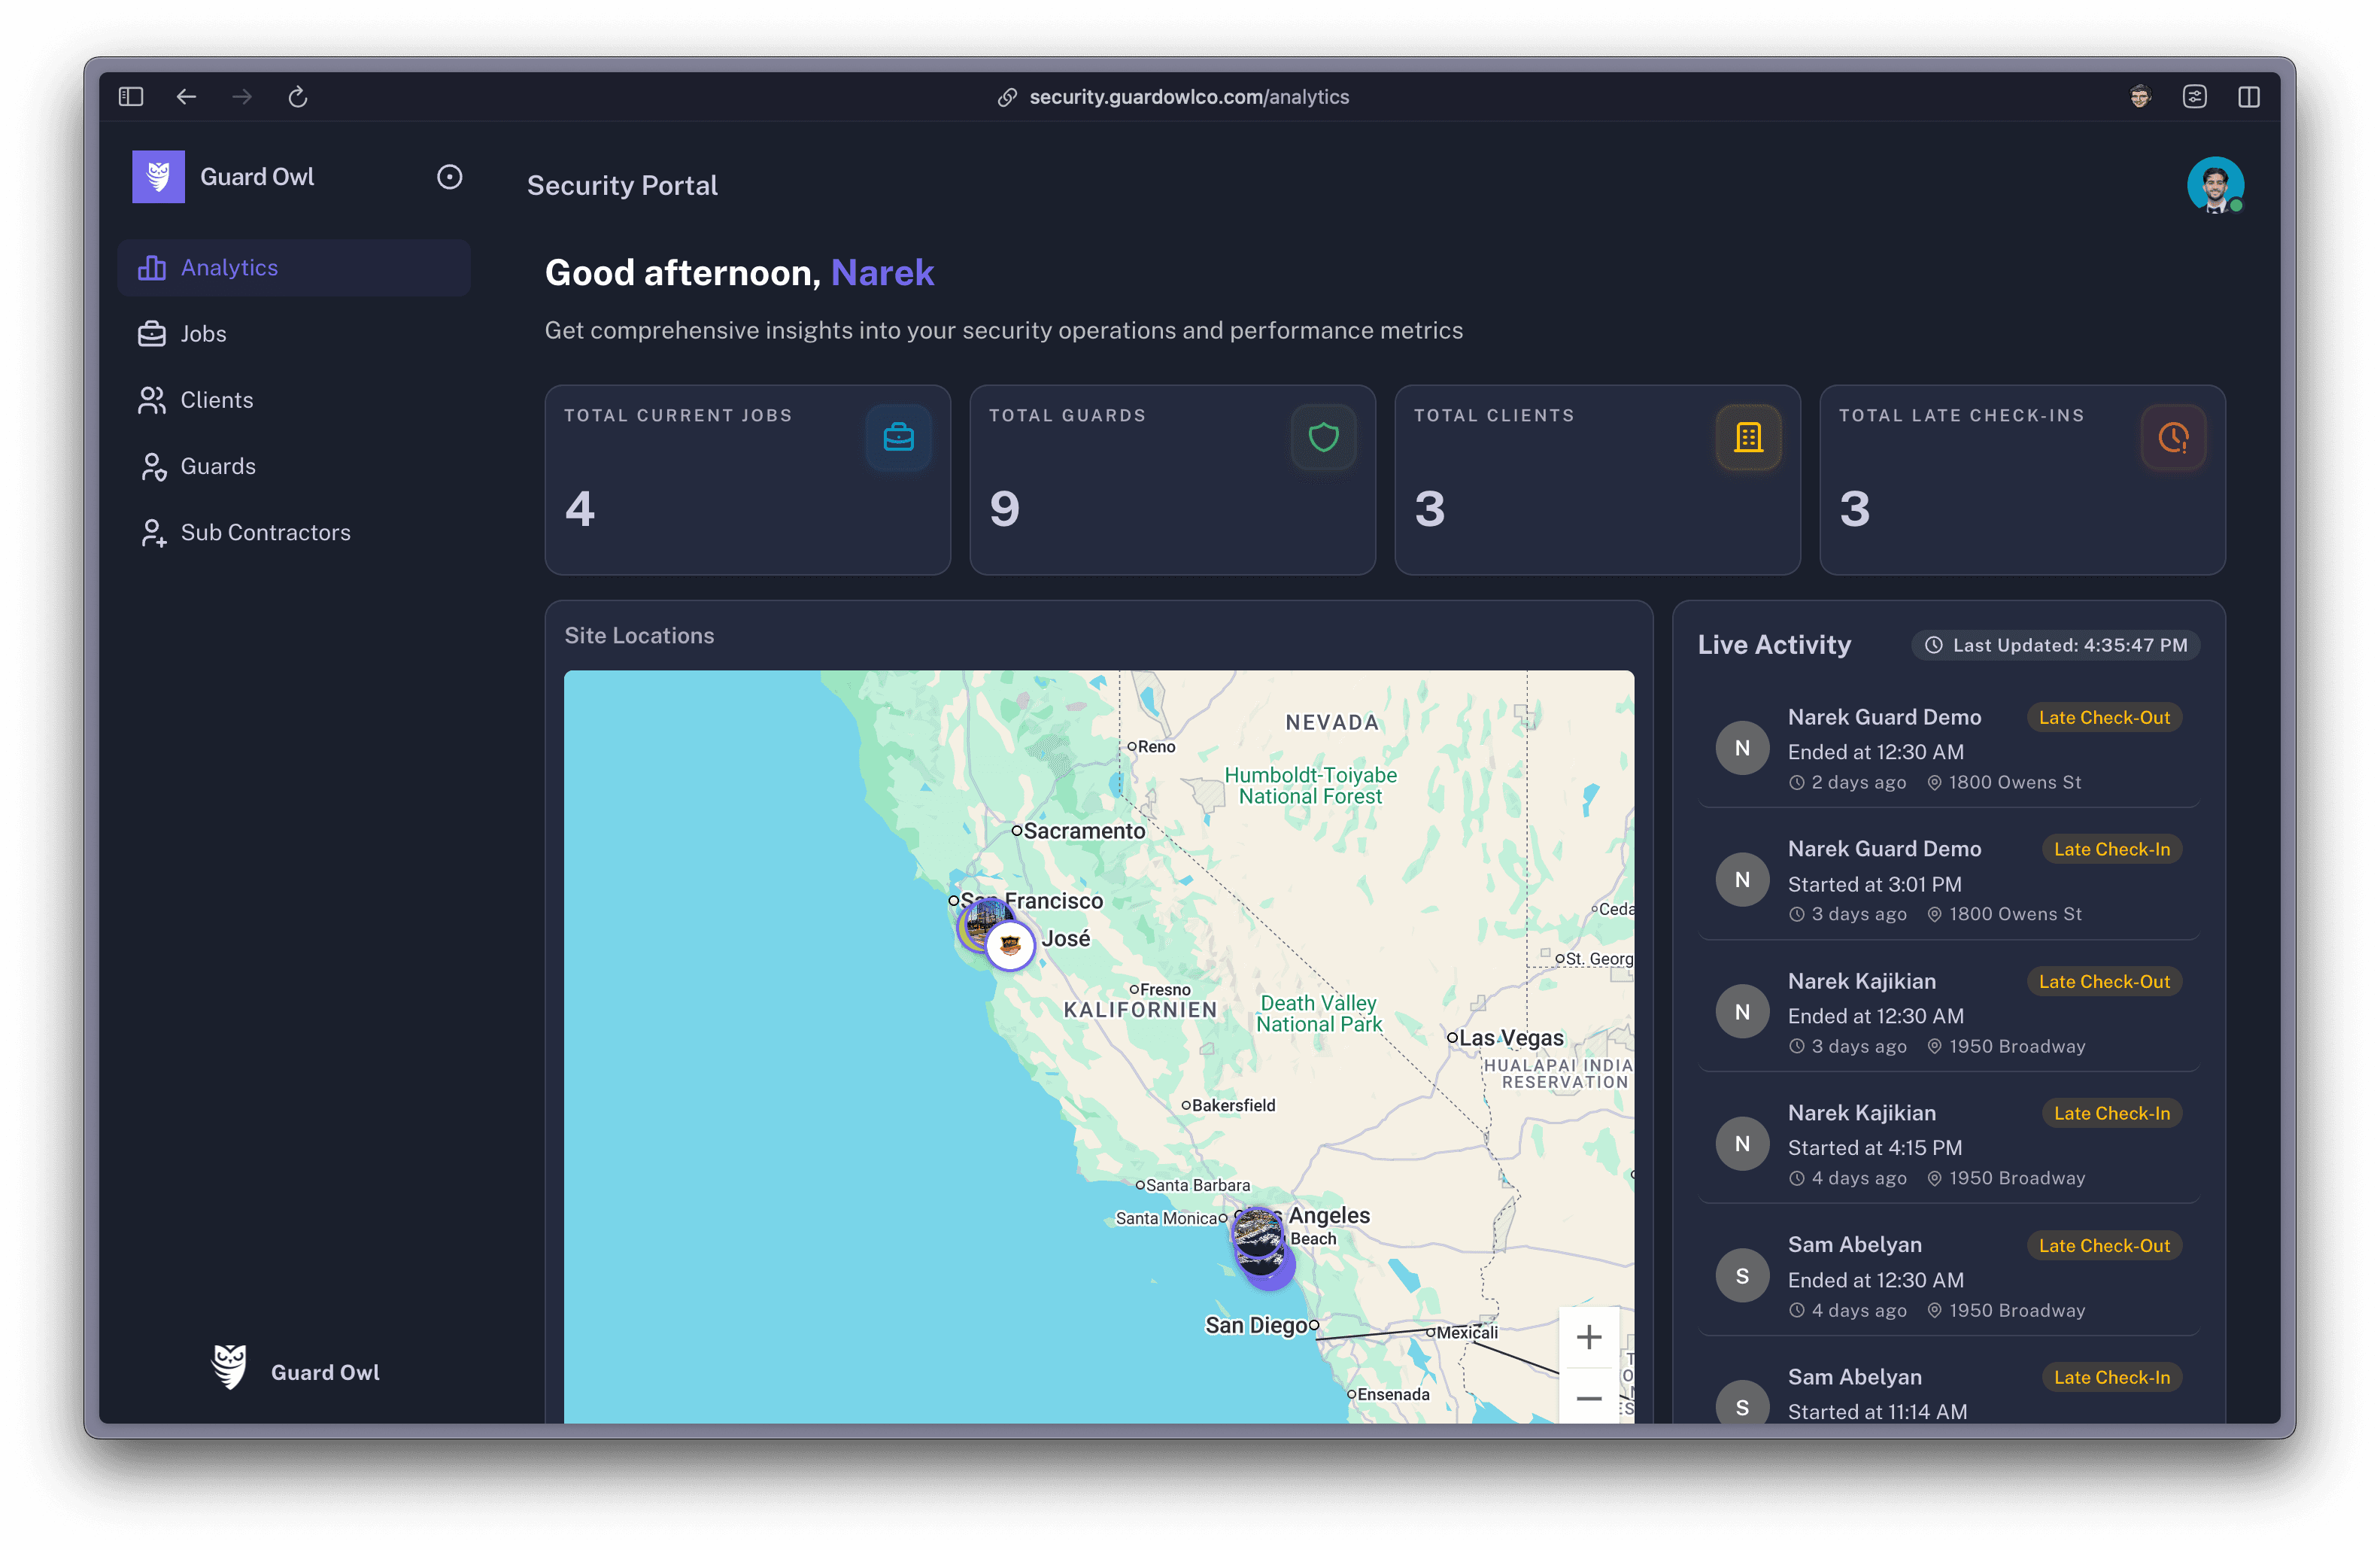
Task: Select the Analytics icon in the sidebar
Action: 151,267
